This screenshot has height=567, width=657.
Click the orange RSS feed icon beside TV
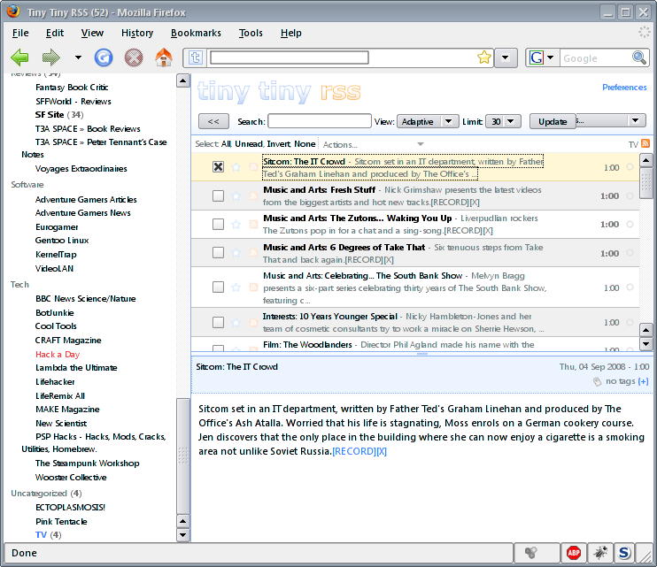coord(645,144)
